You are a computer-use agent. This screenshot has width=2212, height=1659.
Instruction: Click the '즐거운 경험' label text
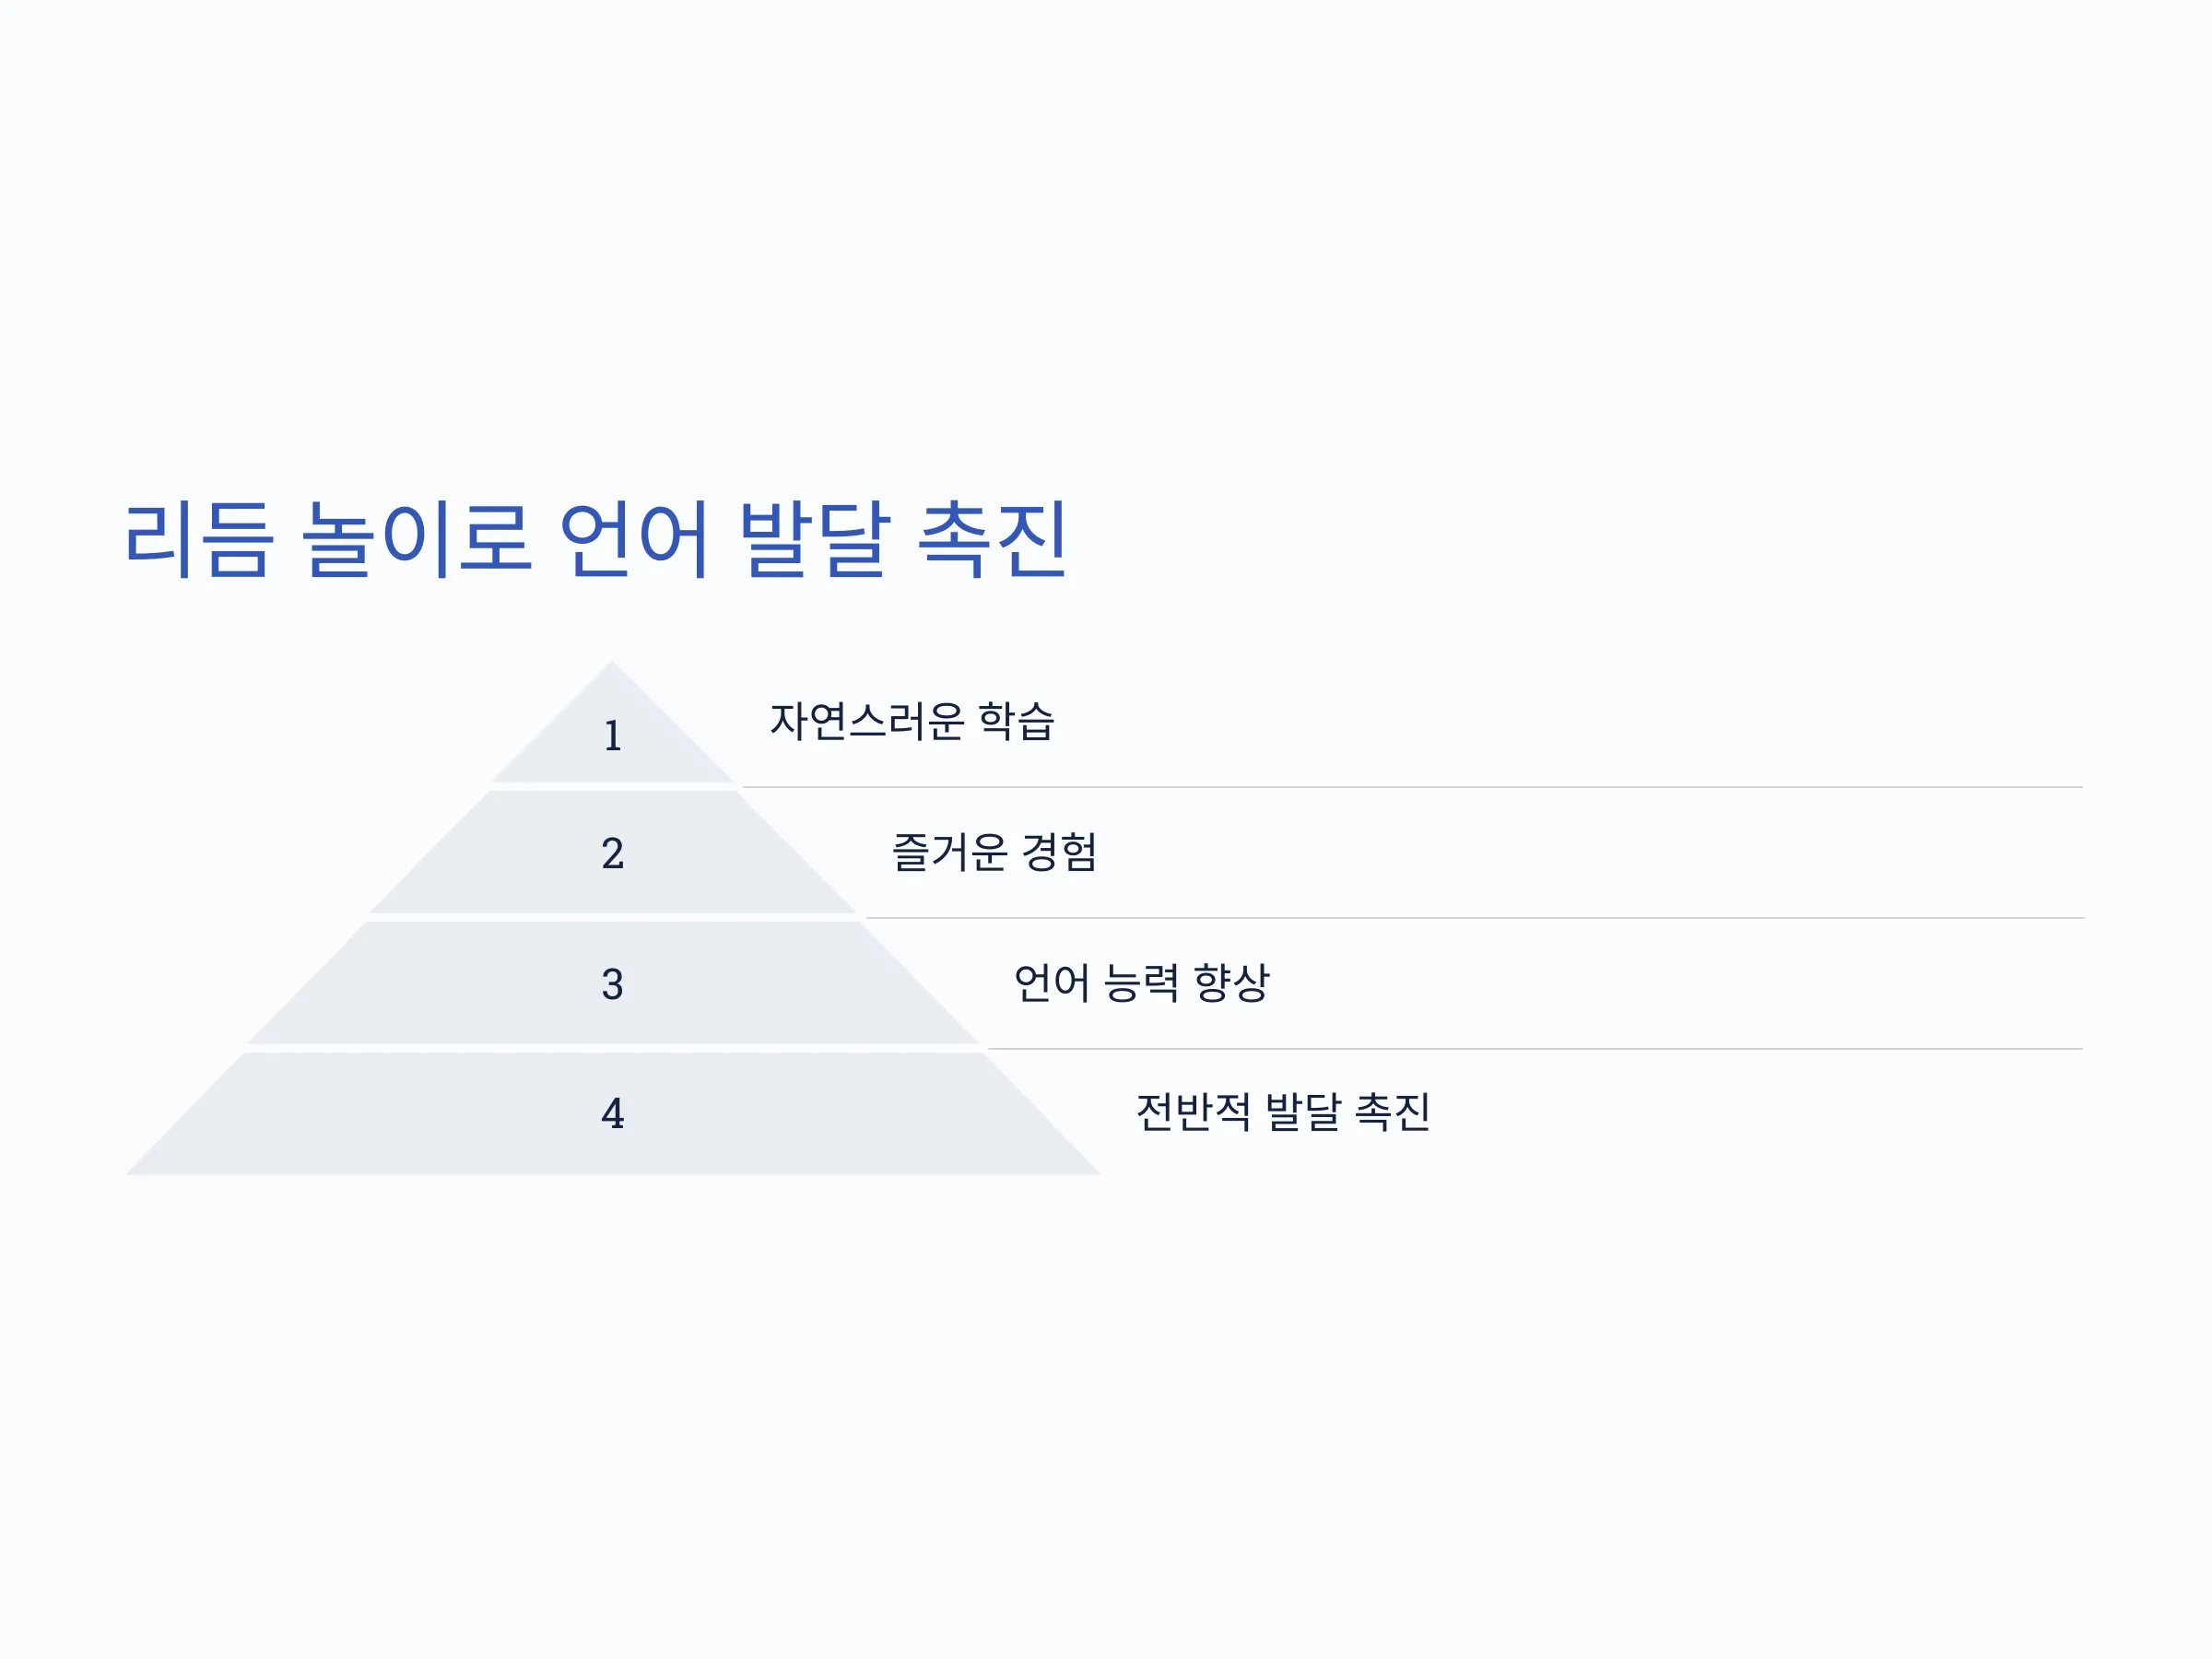pos(994,851)
